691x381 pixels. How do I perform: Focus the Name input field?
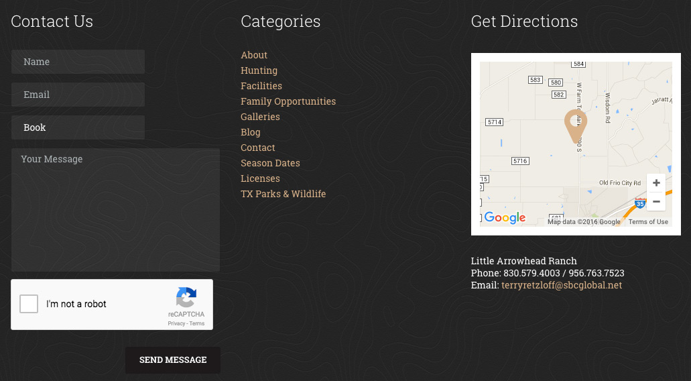[78, 62]
